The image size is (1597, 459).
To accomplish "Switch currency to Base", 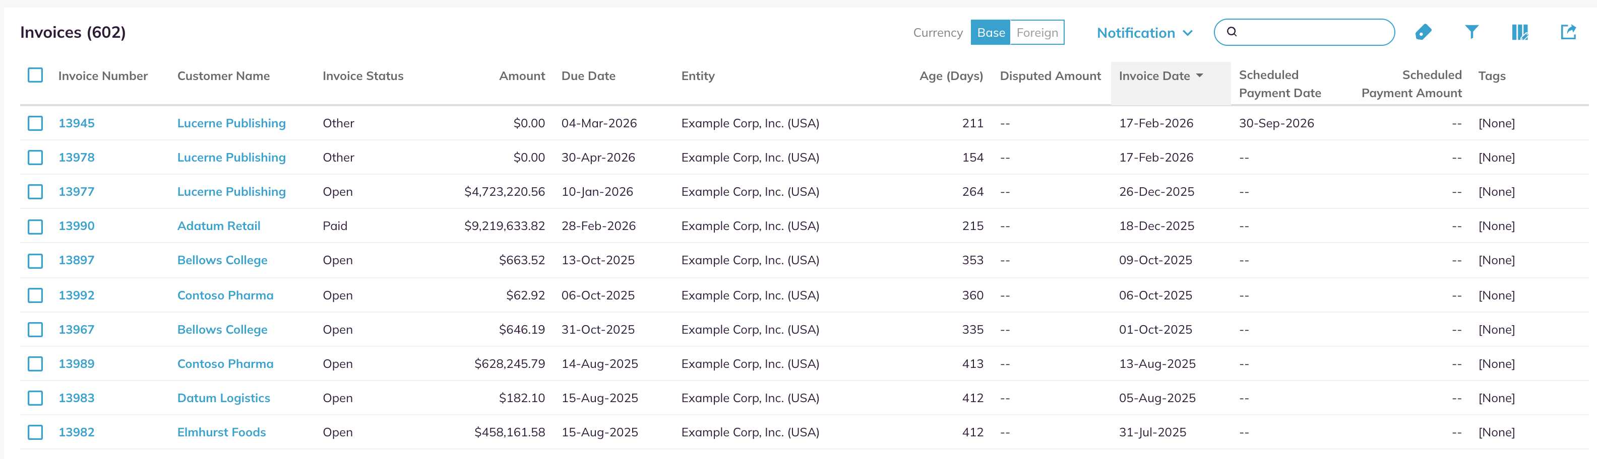I will pyautogui.click(x=991, y=33).
